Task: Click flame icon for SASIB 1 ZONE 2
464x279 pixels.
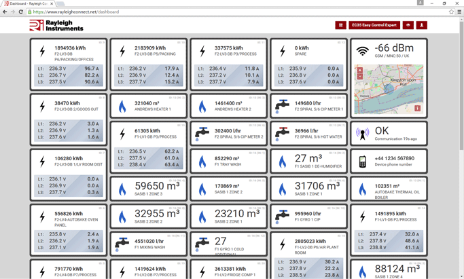Action: pyautogui.click(x=202, y=189)
